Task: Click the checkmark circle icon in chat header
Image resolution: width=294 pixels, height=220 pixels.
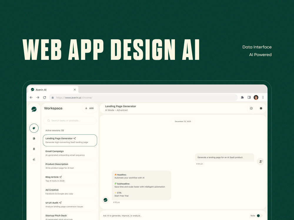Action: click(x=251, y=108)
